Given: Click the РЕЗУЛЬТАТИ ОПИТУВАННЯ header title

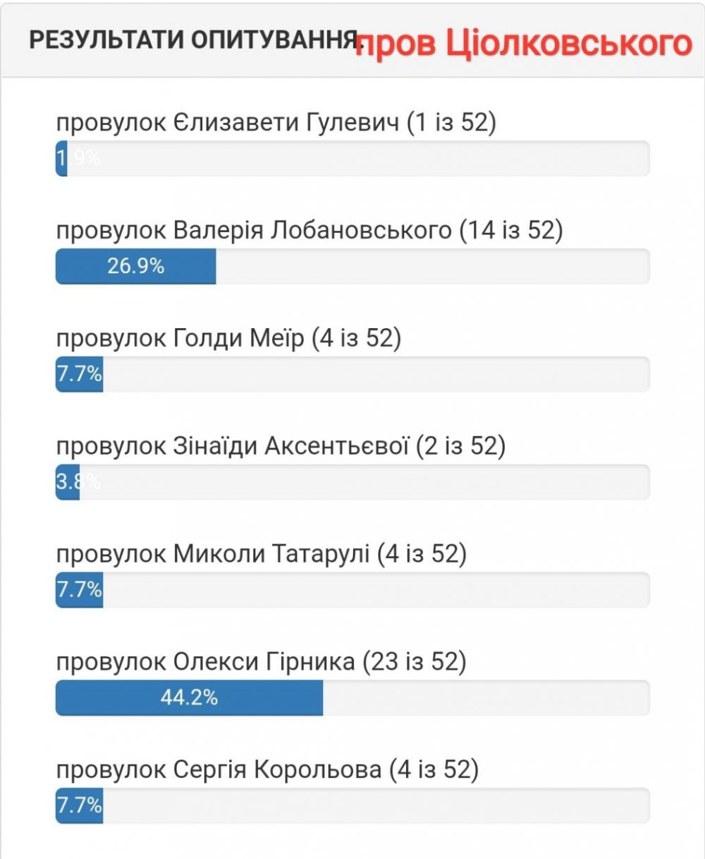Looking at the screenshot, I should [x=190, y=40].
